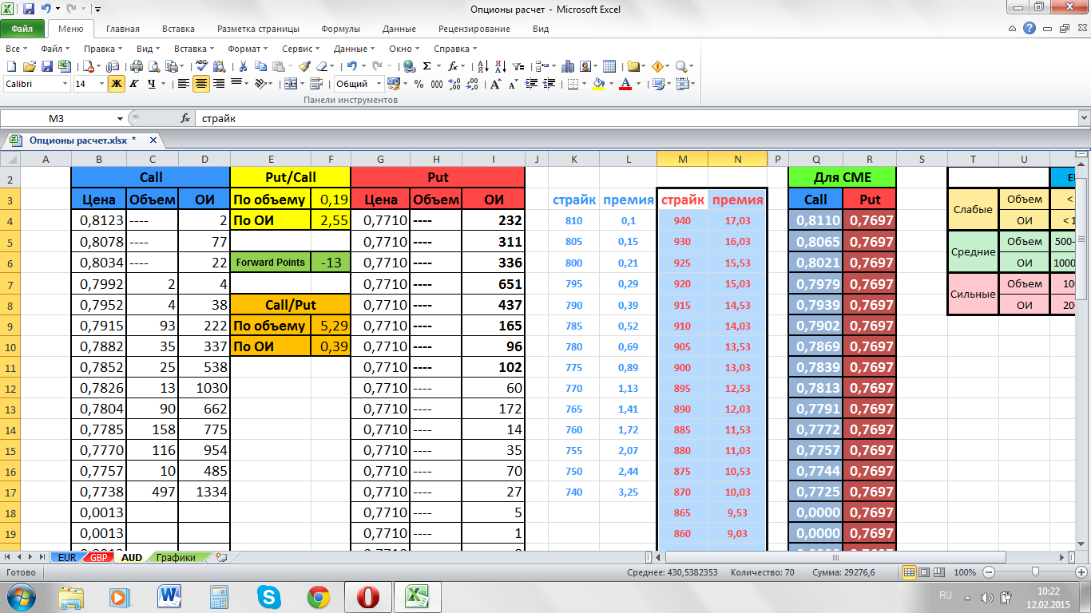Viewport: 1091px width, 613px height.
Task: Expand the Формат dropdown menu
Action: [x=248, y=49]
